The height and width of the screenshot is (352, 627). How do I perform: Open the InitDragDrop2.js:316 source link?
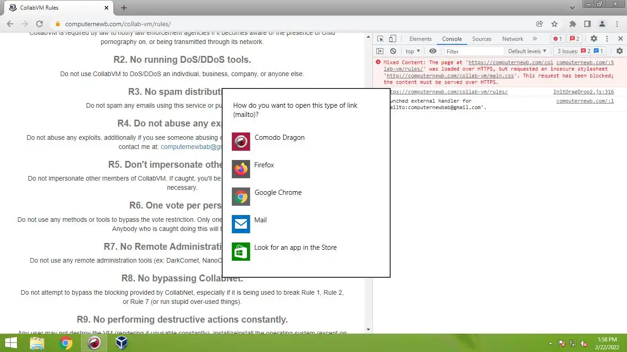(x=583, y=92)
